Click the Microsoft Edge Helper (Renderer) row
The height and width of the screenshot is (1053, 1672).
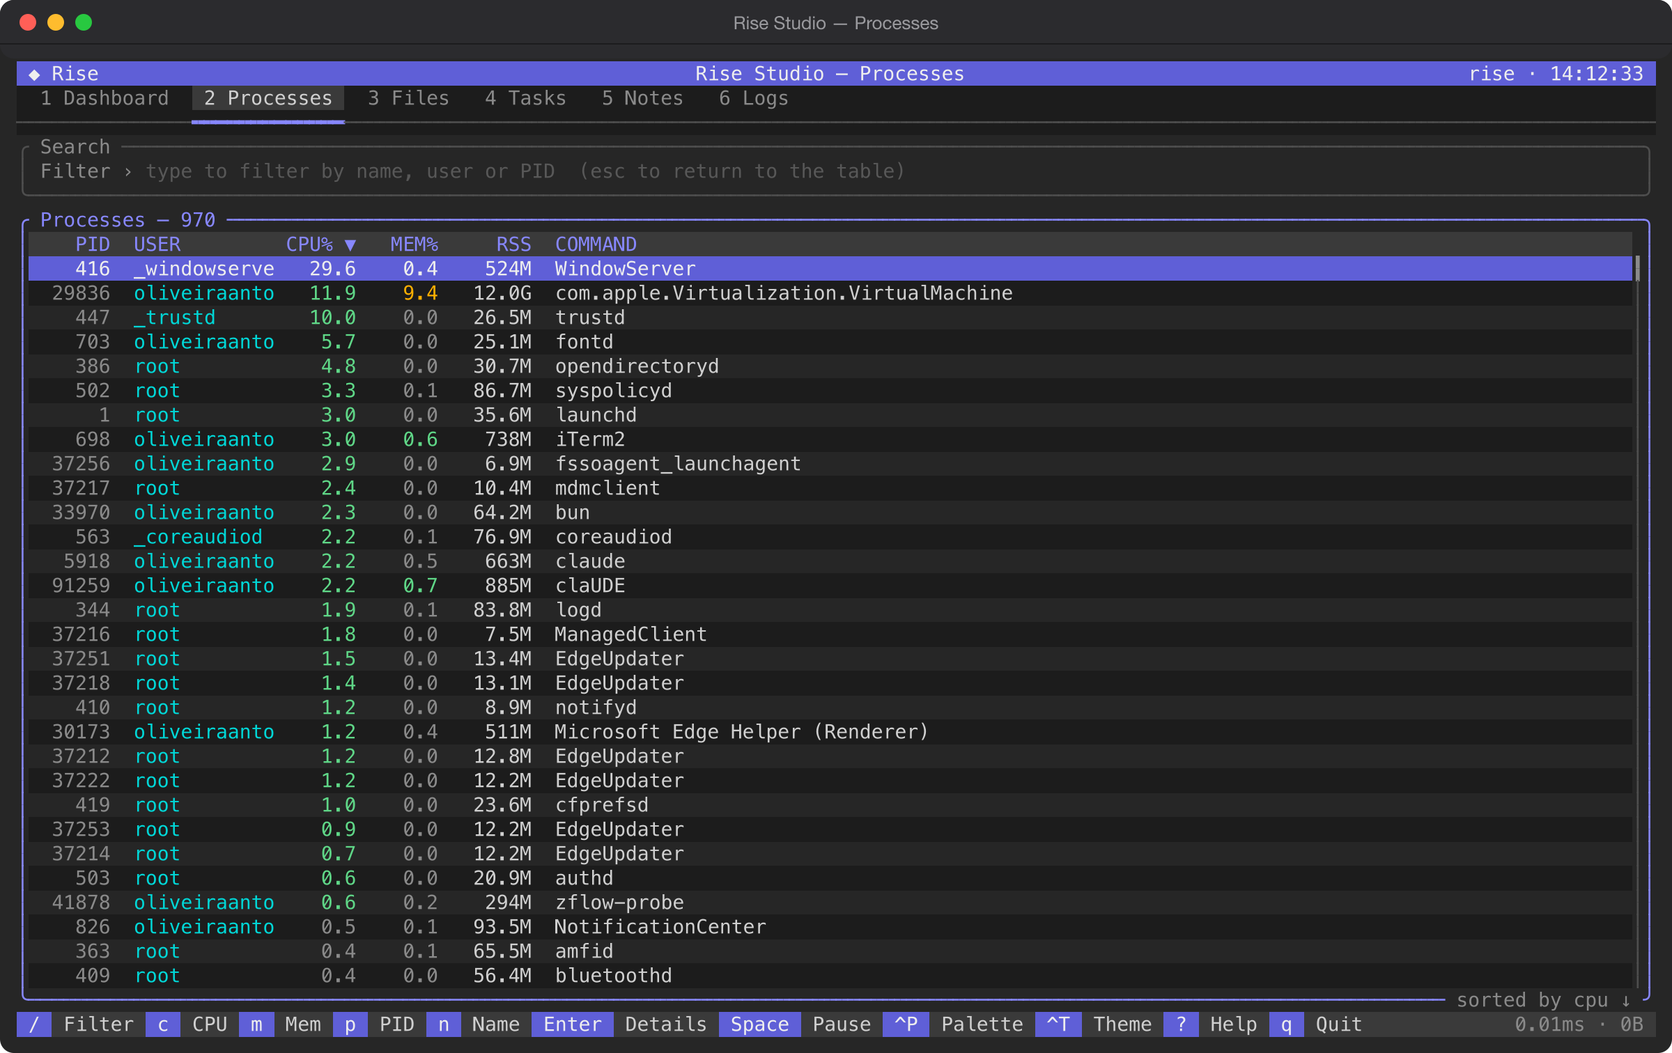[830, 732]
